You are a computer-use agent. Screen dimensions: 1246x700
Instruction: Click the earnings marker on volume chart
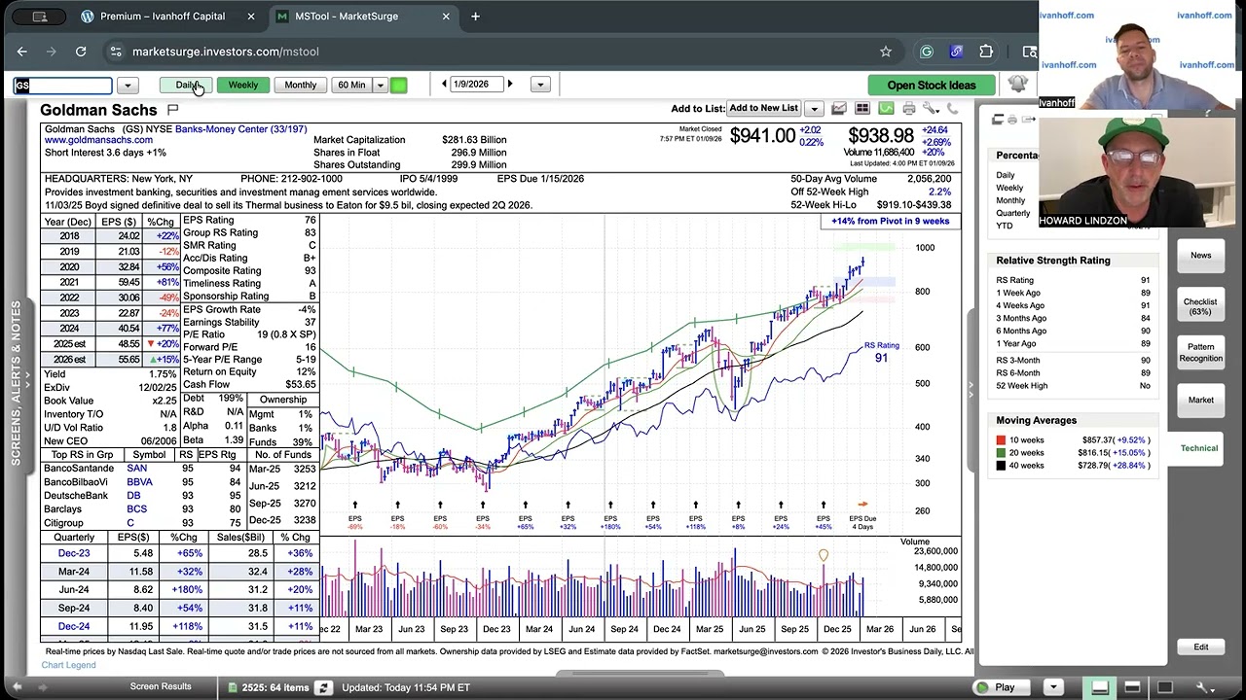824,556
